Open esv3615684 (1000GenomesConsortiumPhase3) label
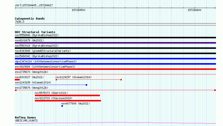This screenshot has width=223, height=126. click(x=45, y=67)
